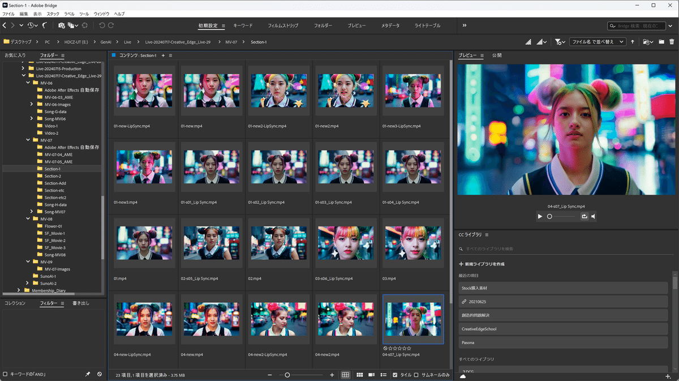Image resolution: width=679 pixels, height=381 pixels.
Task: Click the rotate 90° counterclockwise icon
Action: point(102,25)
